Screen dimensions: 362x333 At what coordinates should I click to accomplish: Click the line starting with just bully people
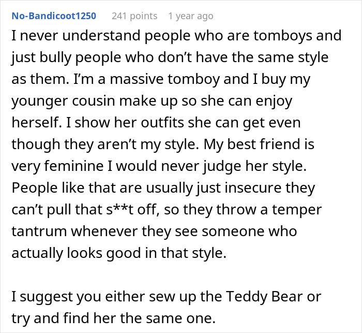170,57
